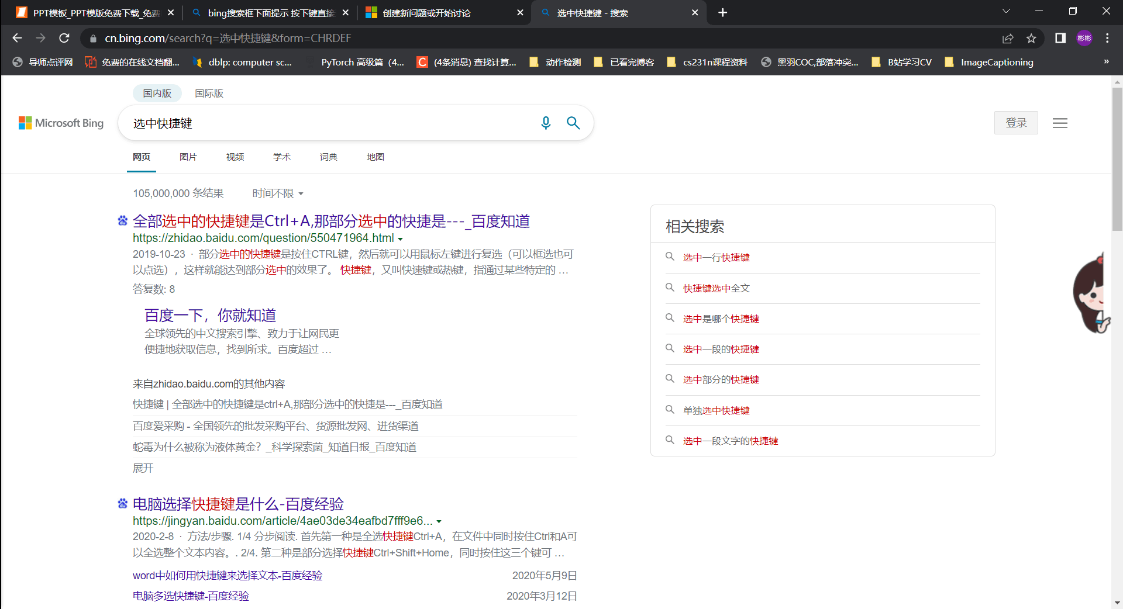Image resolution: width=1123 pixels, height=609 pixels.
Task: Toggle the browser side panel icon
Action: 1060,38
